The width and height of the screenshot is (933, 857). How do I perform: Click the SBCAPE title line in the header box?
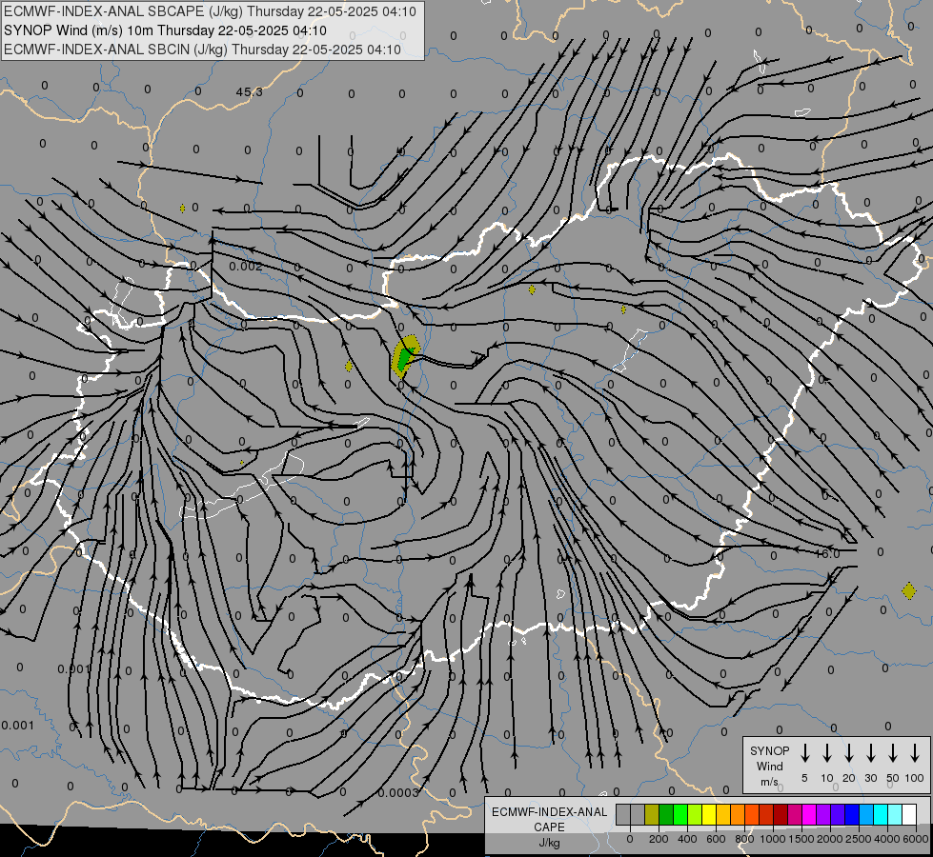click(x=210, y=11)
